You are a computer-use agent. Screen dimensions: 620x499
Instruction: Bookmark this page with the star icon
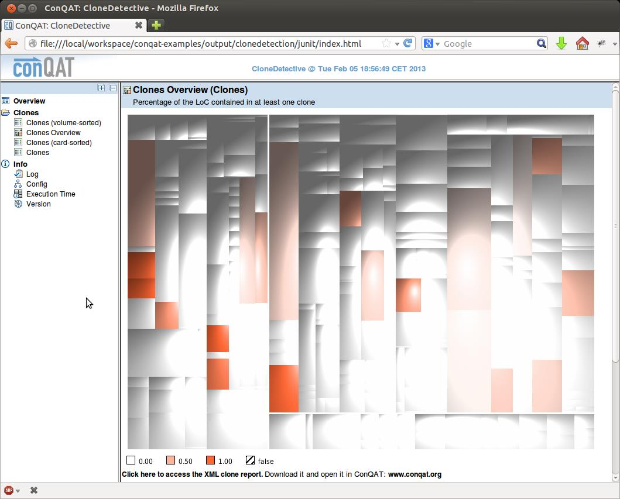(x=386, y=43)
